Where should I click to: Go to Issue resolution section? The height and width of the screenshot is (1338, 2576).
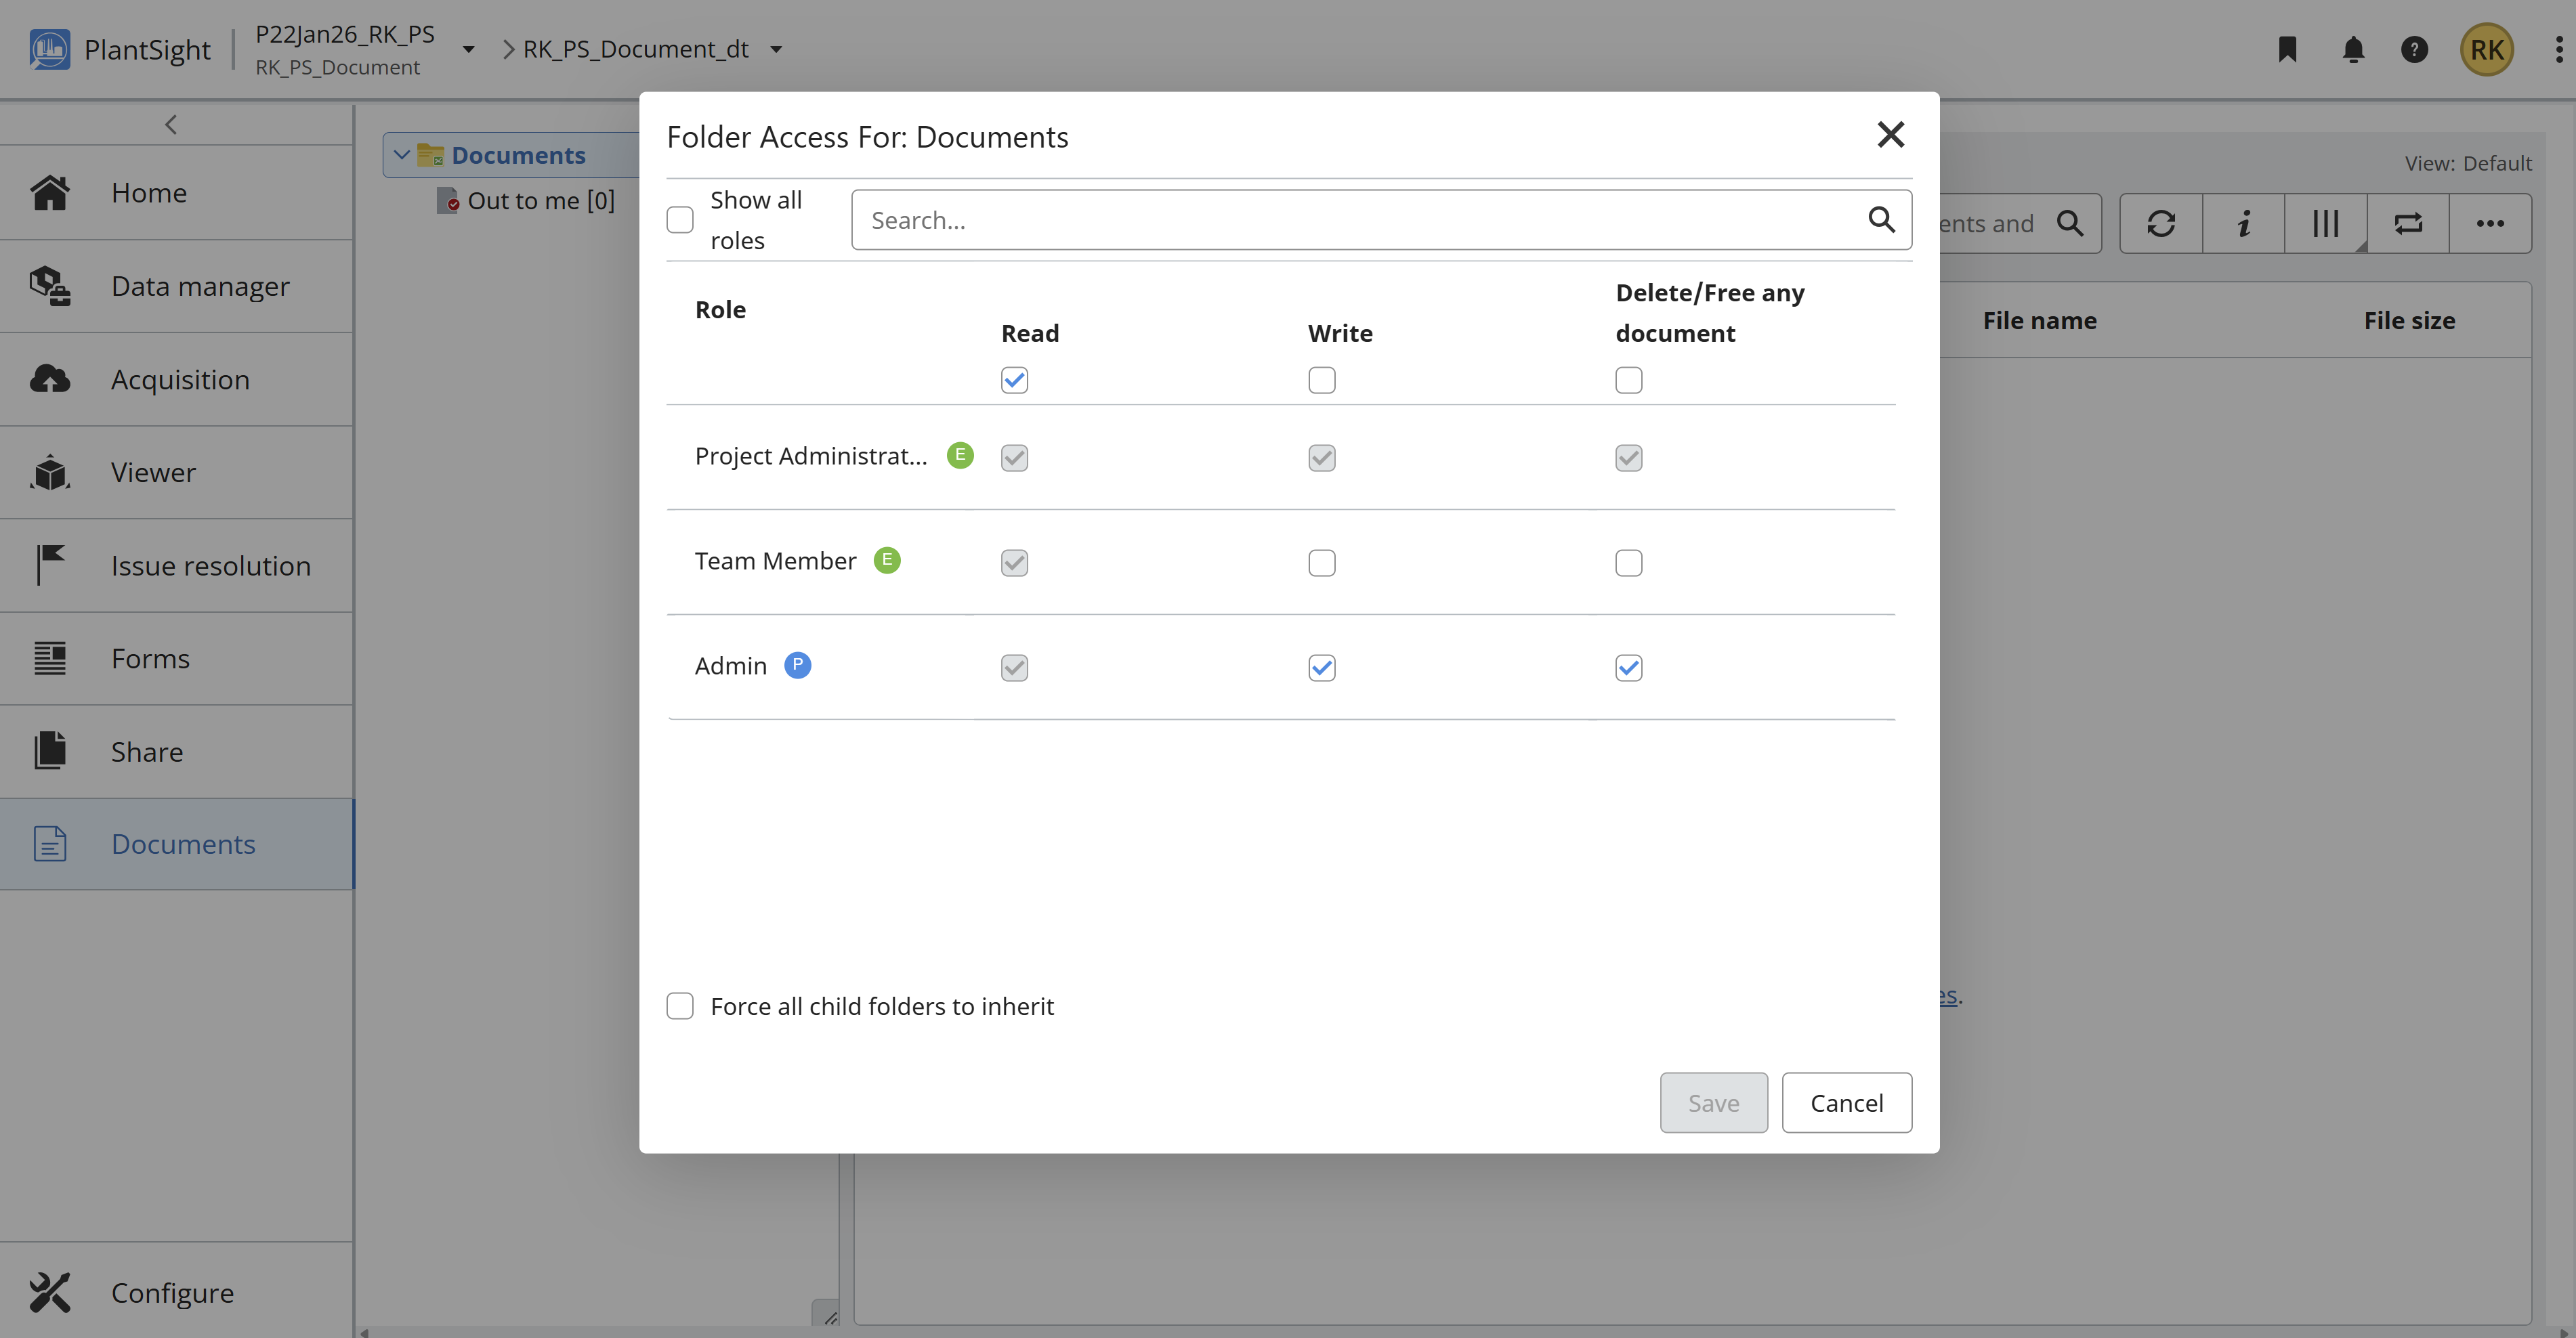[x=210, y=566]
